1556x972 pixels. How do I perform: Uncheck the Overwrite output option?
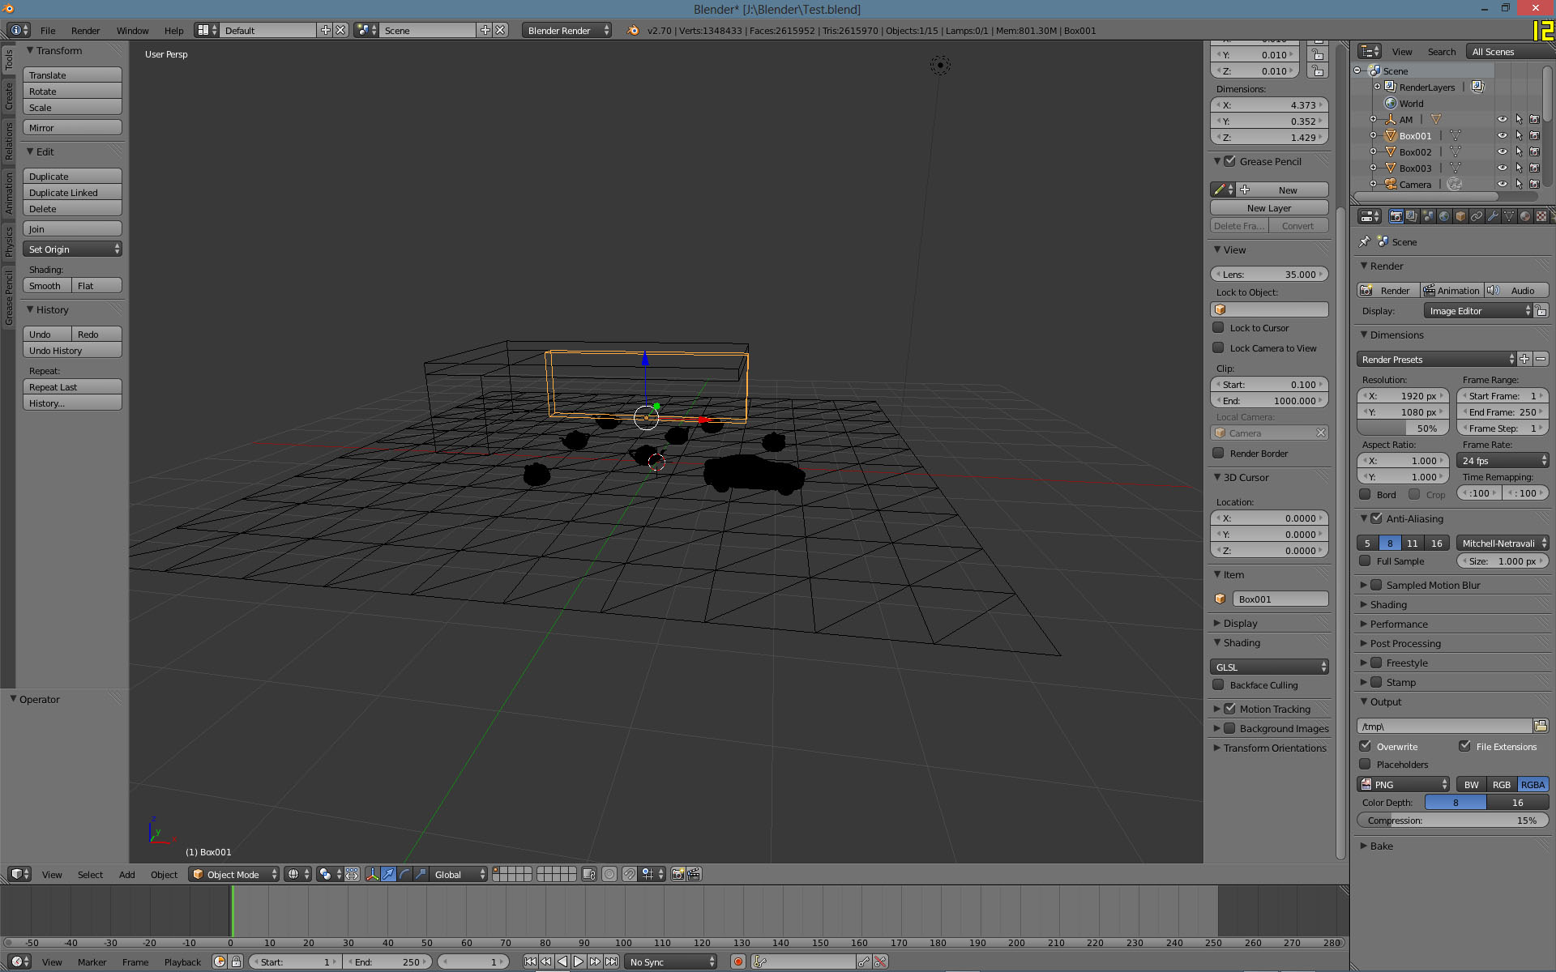1366,747
